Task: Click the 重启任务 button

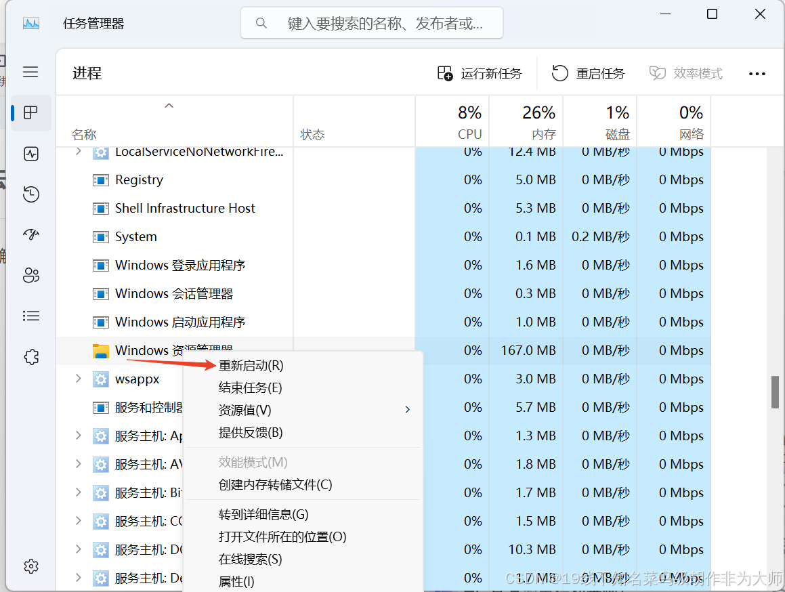Action: point(588,74)
